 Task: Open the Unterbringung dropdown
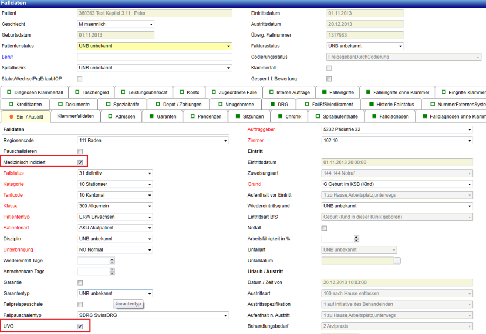point(115,250)
